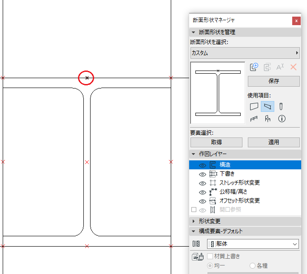Toggle visibility of ストレッチ形状変更 layer
307x274 pixels.
pos(203,183)
